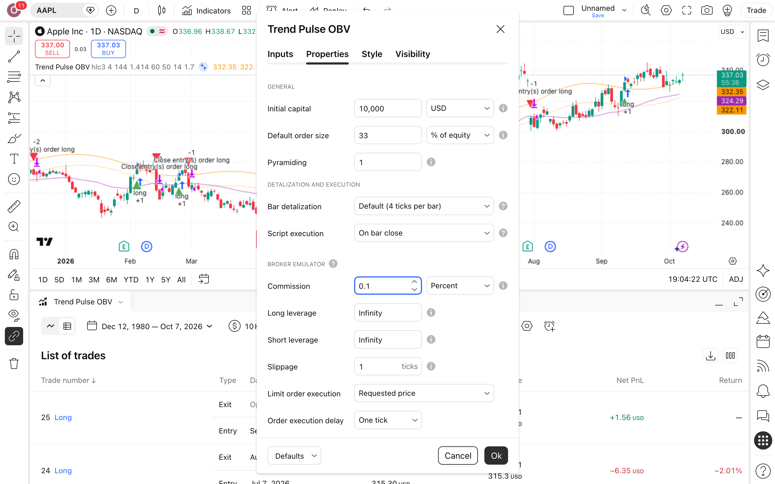Open the watchlist panel icon
This screenshot has height=484, width=775.
coord(763,36)
